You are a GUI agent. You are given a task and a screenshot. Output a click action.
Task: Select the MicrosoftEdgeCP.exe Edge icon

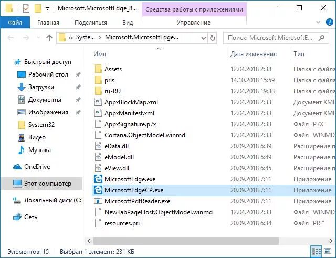coord(98,190)
